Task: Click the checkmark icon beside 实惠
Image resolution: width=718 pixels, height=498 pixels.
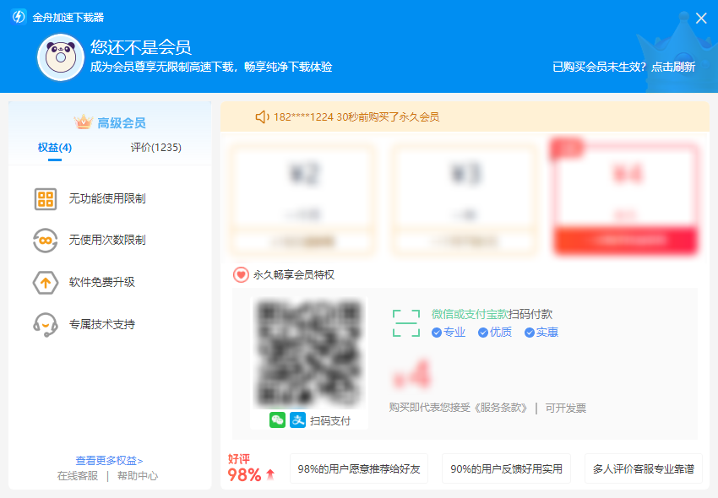Action: (530, 333)
